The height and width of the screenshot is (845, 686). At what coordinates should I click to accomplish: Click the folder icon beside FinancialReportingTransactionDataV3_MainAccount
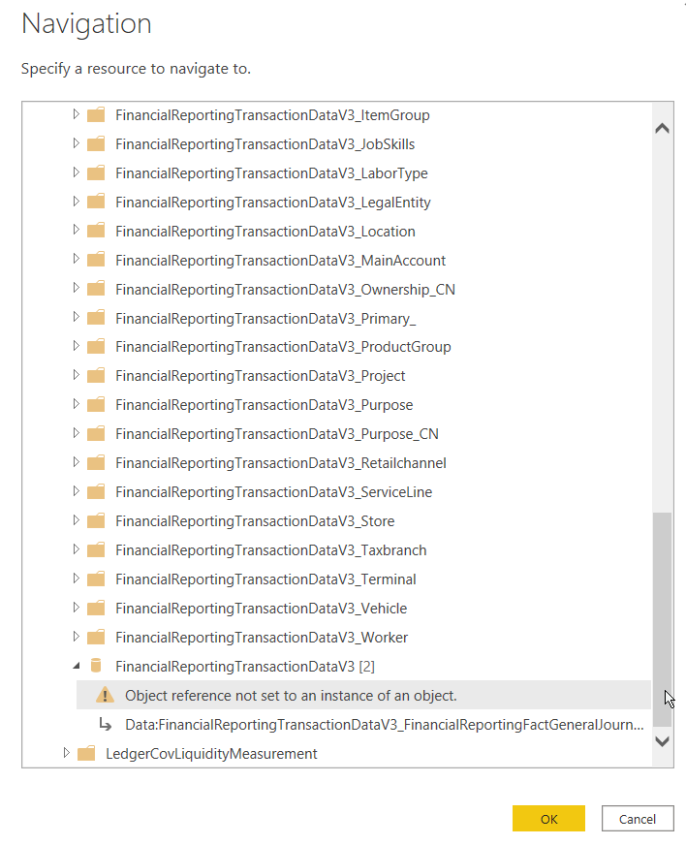pyautogui.click(x=96, y=261)
